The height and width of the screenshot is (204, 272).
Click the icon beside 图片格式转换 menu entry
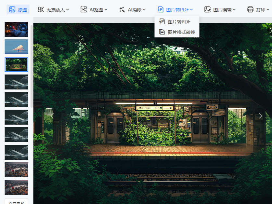pyautogui.click(x=162, y=32)
